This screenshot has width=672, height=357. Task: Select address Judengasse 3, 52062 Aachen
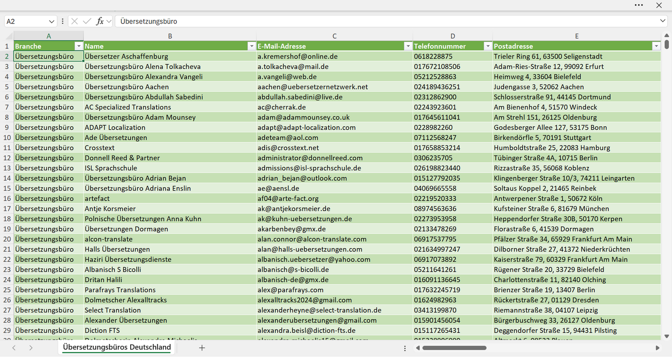(577, 87)
